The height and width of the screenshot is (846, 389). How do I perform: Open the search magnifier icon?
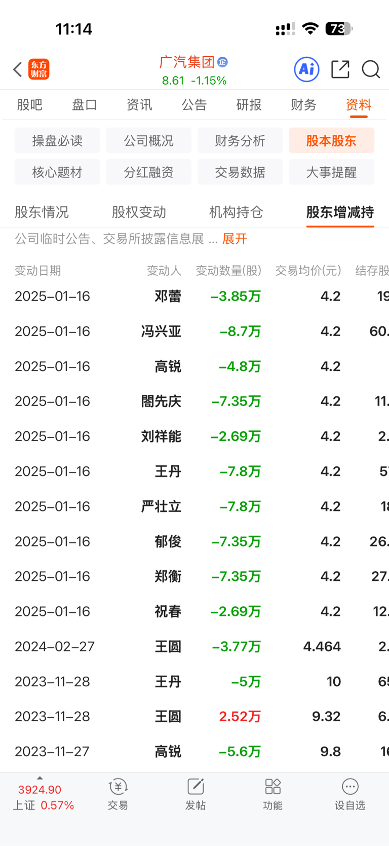(x=371, y=69)
